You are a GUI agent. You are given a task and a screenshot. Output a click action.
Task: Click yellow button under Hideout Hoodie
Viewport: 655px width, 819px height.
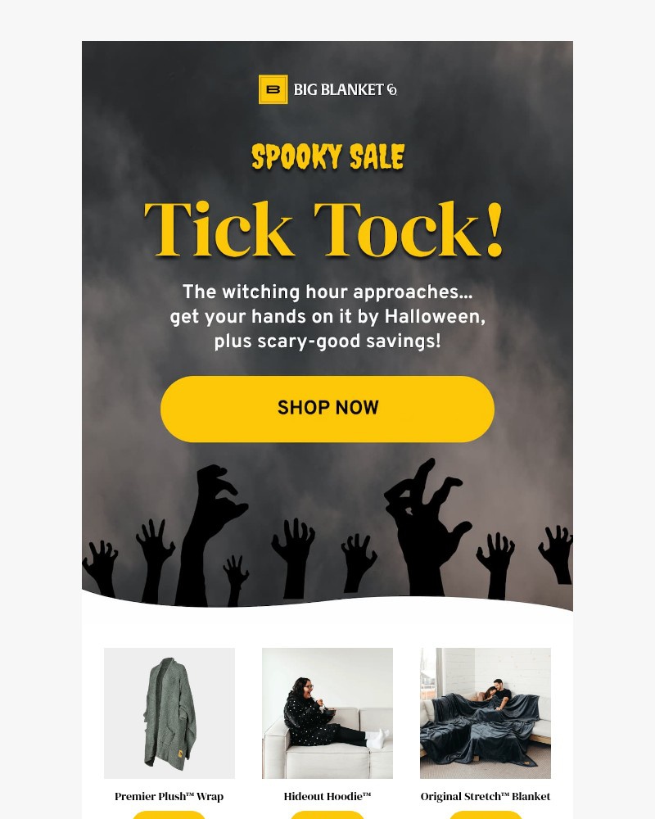(x=327, y=816)
